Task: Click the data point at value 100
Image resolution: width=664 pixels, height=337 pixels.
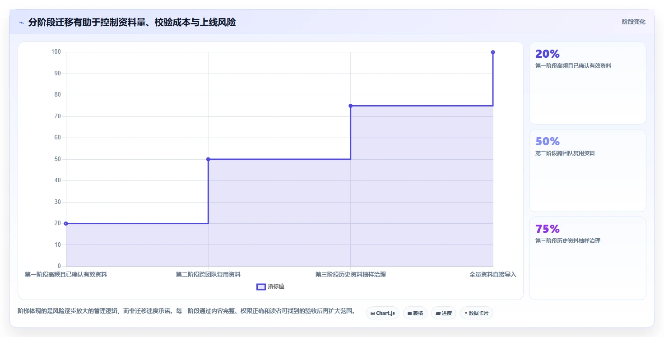Action: [x=492, y=52]
